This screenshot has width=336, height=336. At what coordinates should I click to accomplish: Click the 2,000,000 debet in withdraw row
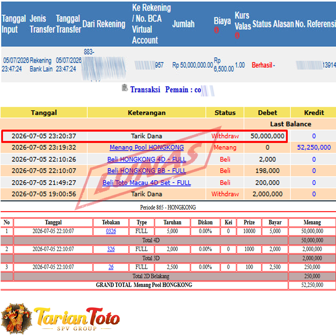267,194
